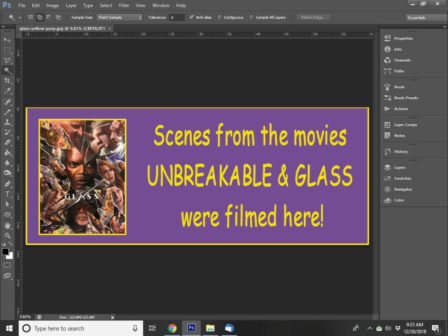
Task: Enable the Contiguous checkbox
Action: click(219, 17)
